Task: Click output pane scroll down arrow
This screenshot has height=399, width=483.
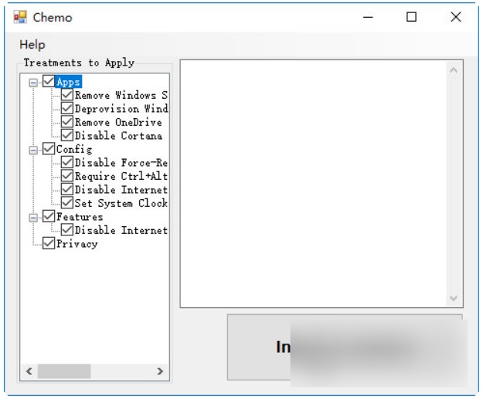Action: point(454,298)
